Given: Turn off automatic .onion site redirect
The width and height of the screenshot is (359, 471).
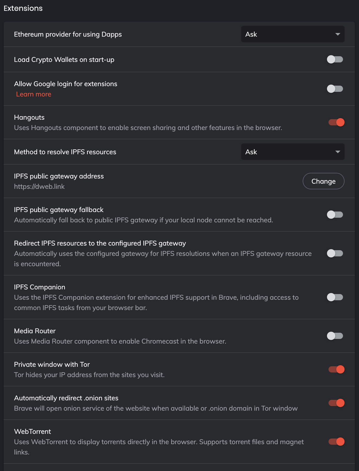Looking at the screenshot, I should 336,403.
